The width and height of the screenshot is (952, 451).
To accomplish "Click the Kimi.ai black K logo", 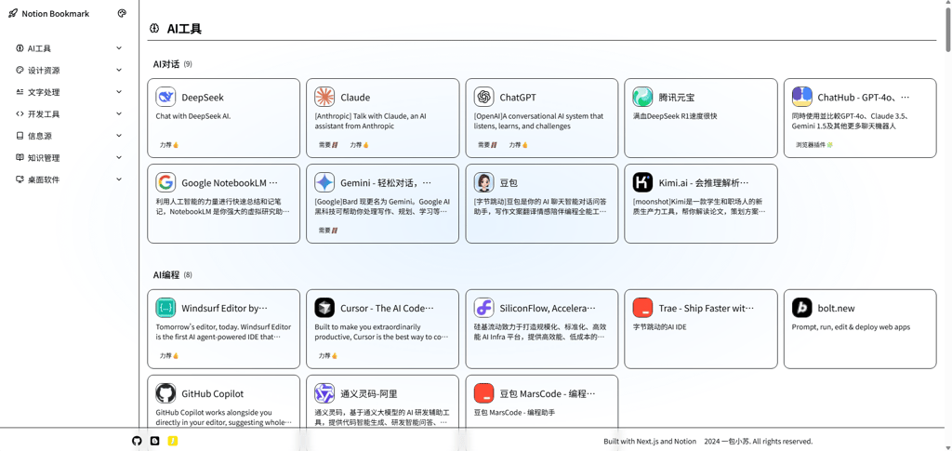I will click(x=643, y=182).
